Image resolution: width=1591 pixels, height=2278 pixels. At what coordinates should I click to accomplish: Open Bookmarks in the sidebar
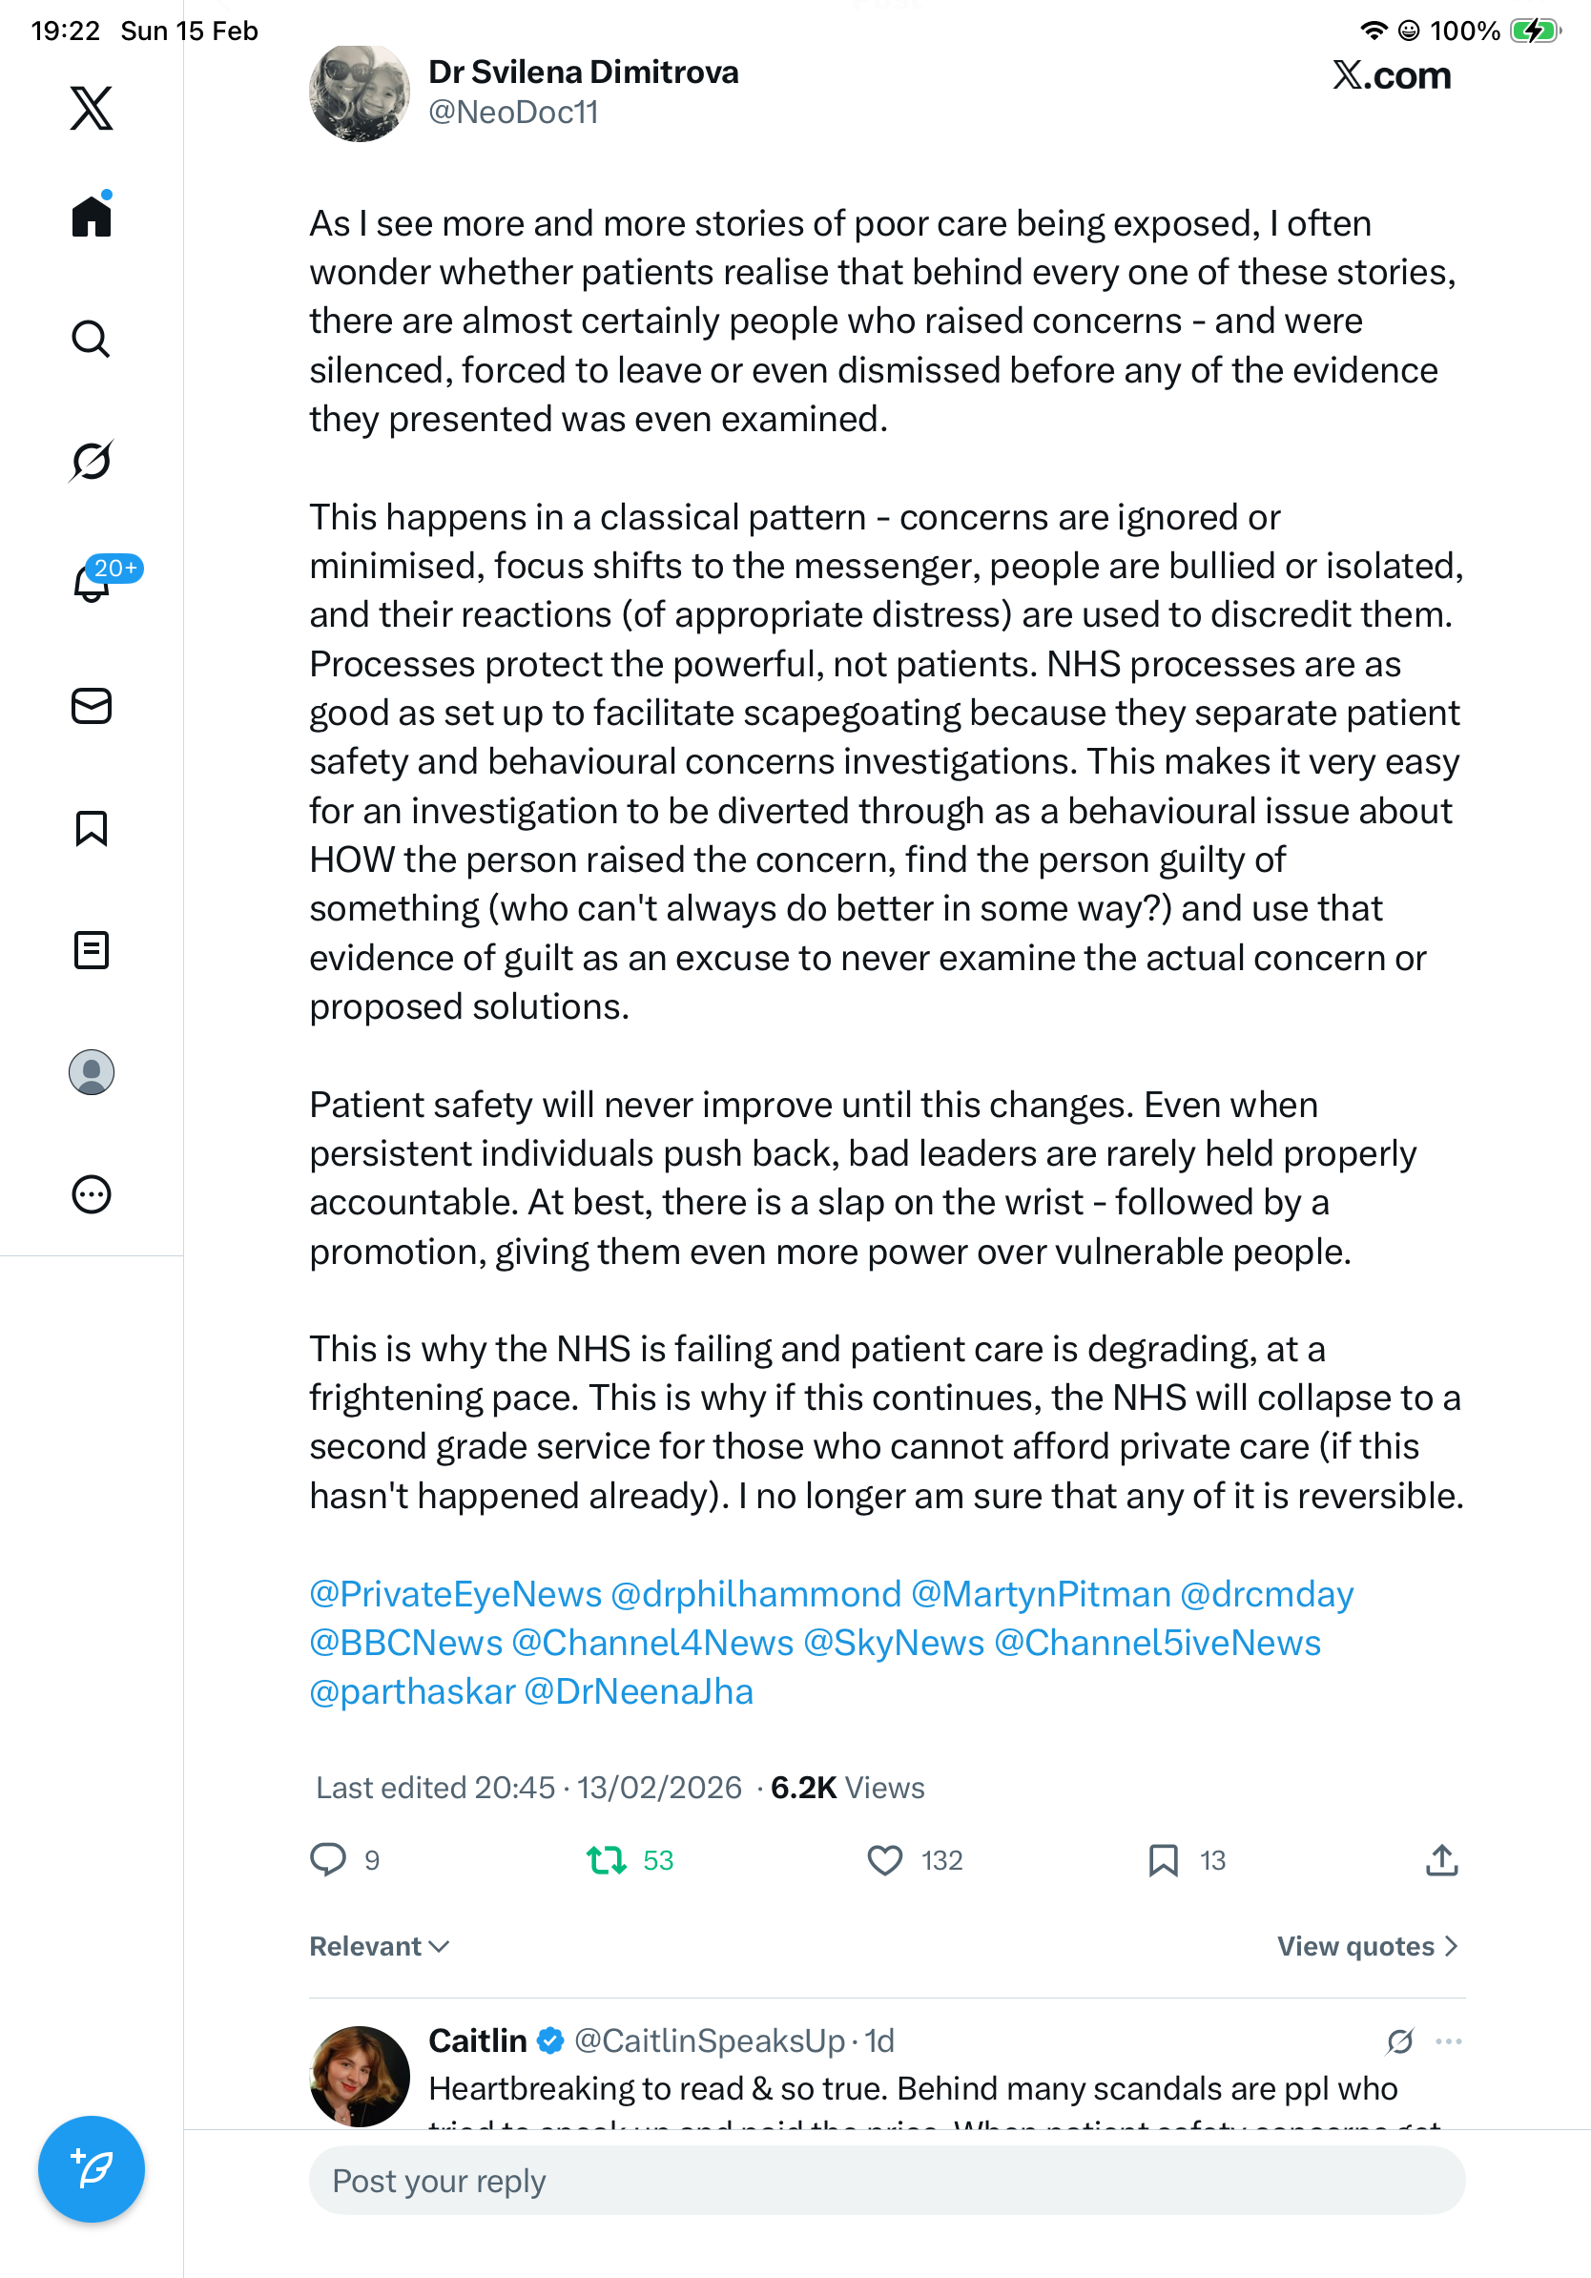click(92, 828)
